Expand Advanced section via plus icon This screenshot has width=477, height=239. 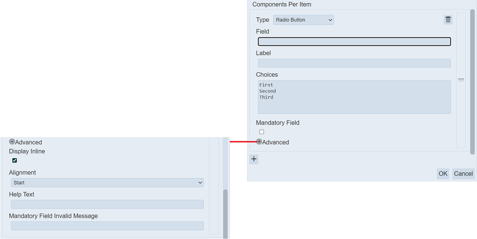click(x=259, y=142)
